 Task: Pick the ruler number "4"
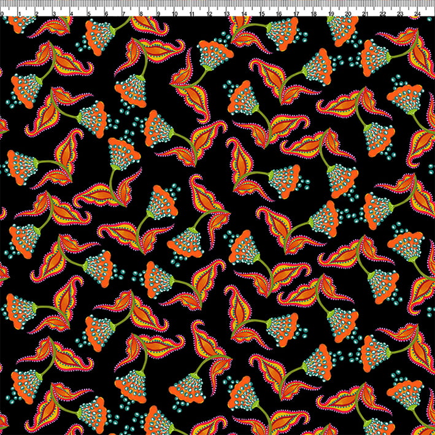click(71, 14)
